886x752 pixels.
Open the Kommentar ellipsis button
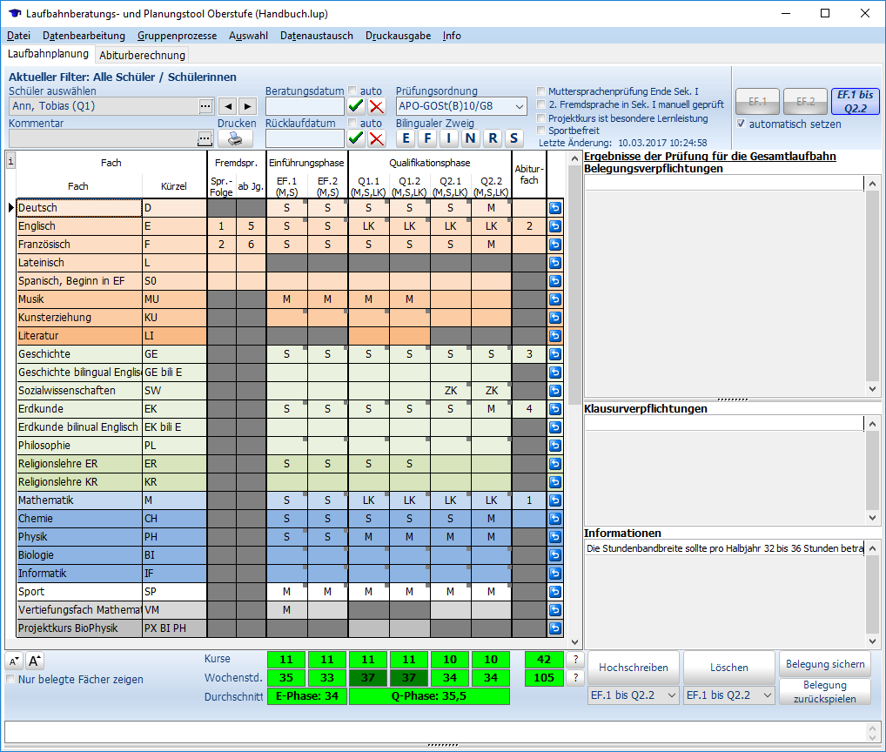click(x=205, y=138)
